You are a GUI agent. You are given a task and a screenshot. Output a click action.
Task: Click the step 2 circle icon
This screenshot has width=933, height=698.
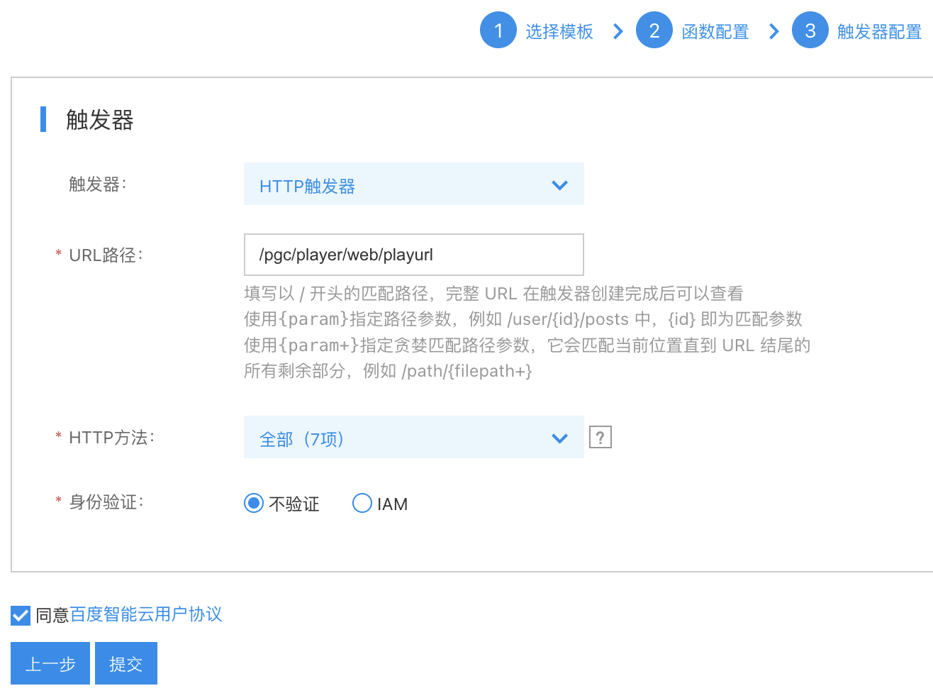(x=654, y=30)
